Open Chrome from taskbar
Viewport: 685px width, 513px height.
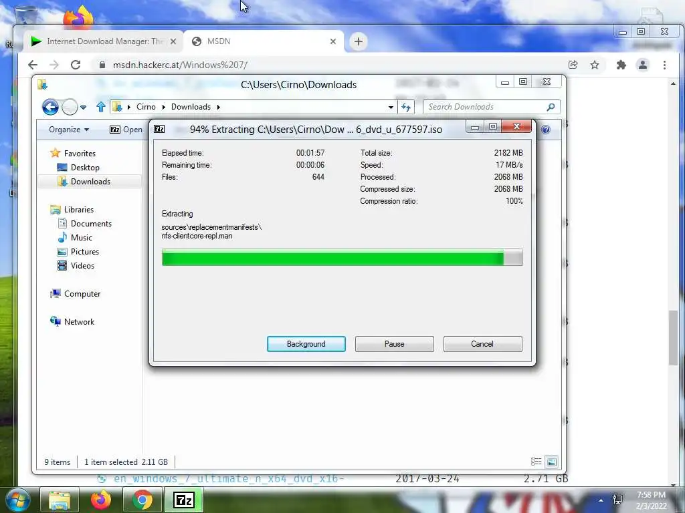tap(142, 500)
